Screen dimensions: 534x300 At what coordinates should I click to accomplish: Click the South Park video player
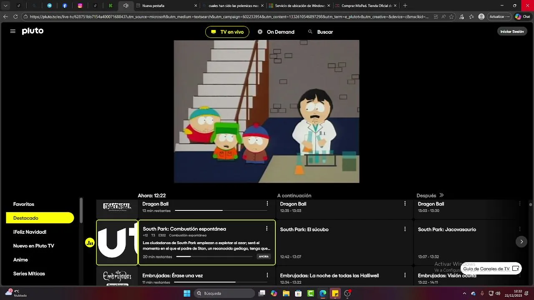[x=267, y=111]
